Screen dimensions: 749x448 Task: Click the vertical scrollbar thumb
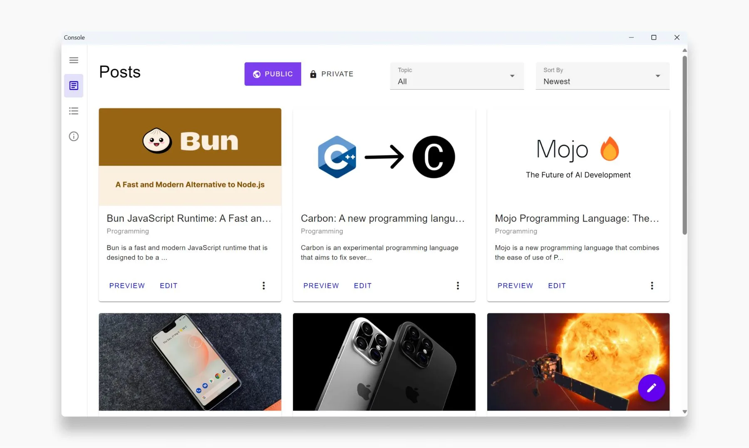(685, 145)
